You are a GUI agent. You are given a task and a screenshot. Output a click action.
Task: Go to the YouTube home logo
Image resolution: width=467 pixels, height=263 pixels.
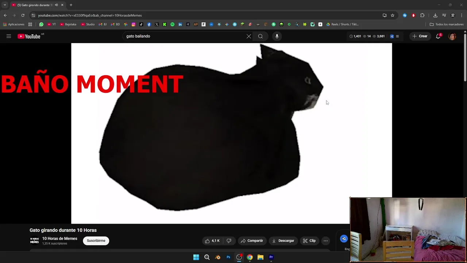tap(29, 36)
